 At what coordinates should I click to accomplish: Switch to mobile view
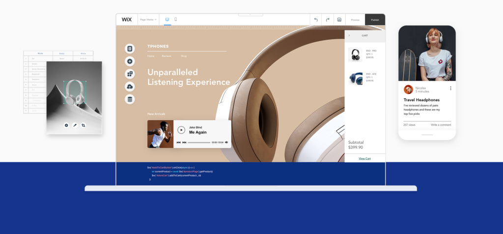click(x=176, y=19)
